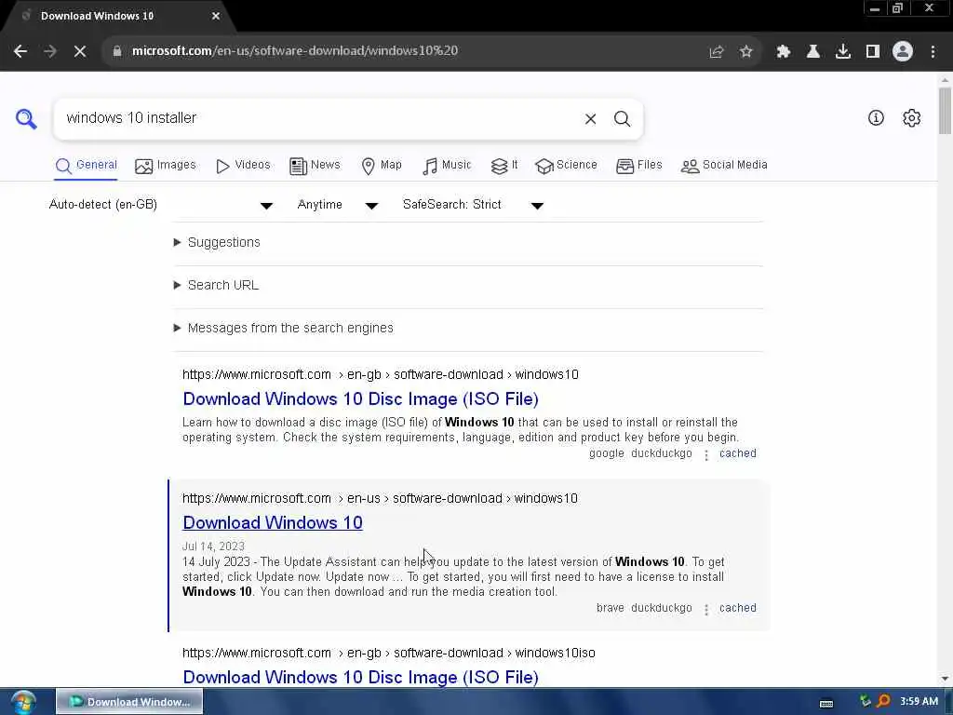
Task: Clear the search query with the X icon
Action: 590,118
